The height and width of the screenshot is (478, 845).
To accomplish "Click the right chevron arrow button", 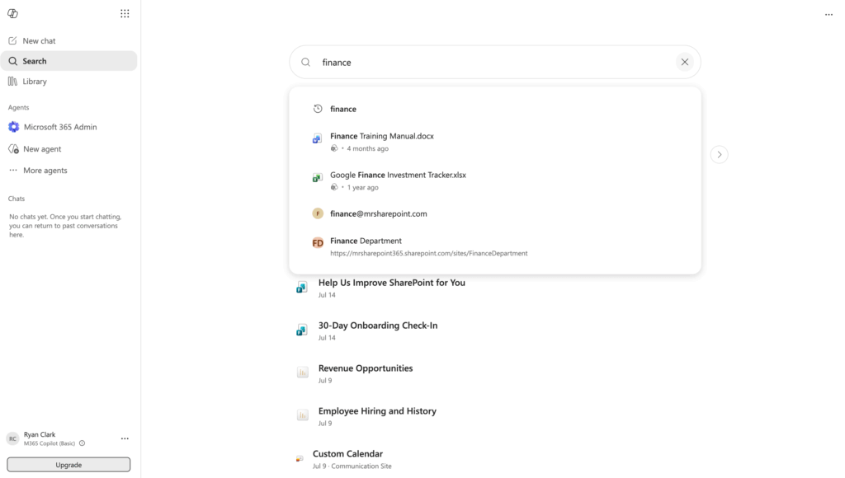I will (x=719, y=154).
